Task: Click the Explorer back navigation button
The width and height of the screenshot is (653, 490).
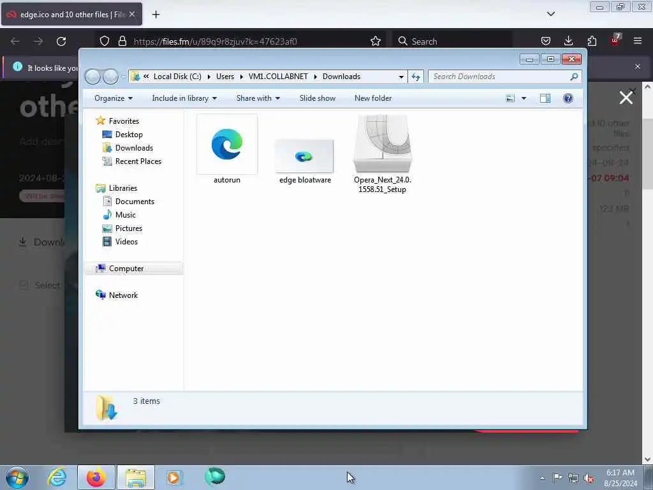Action: click(93, 77)
